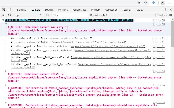Clear the console with the ban icon

pos(9,15)
